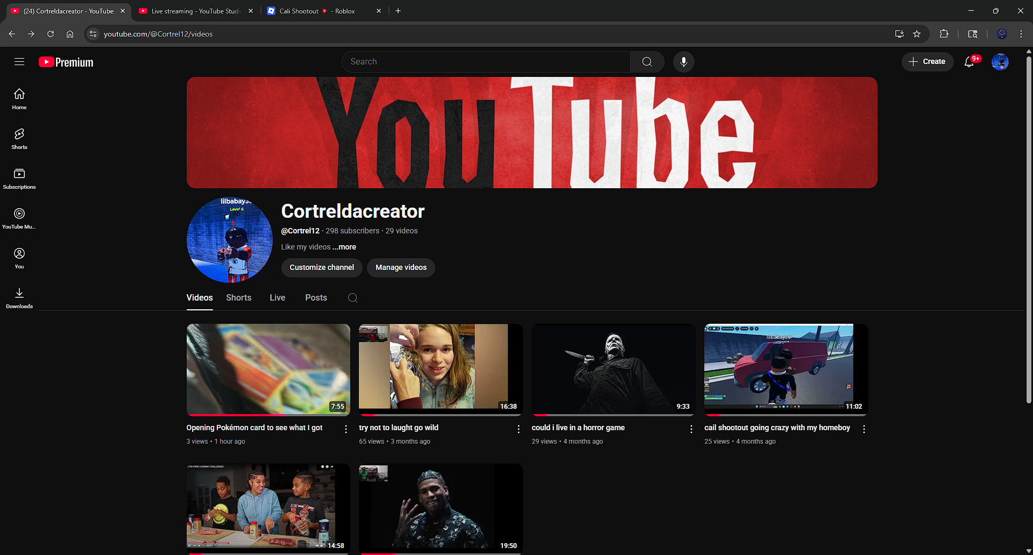
Task: Switch to the Shorts channel tab
Action: (238, 298)
